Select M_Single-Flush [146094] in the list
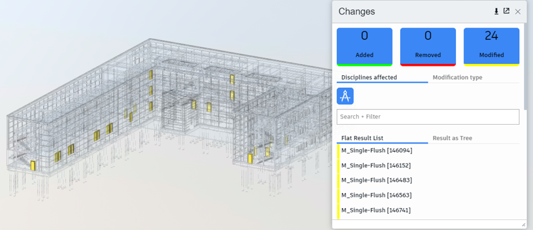Viewport: 533px width, 230px height. point(428,150)
